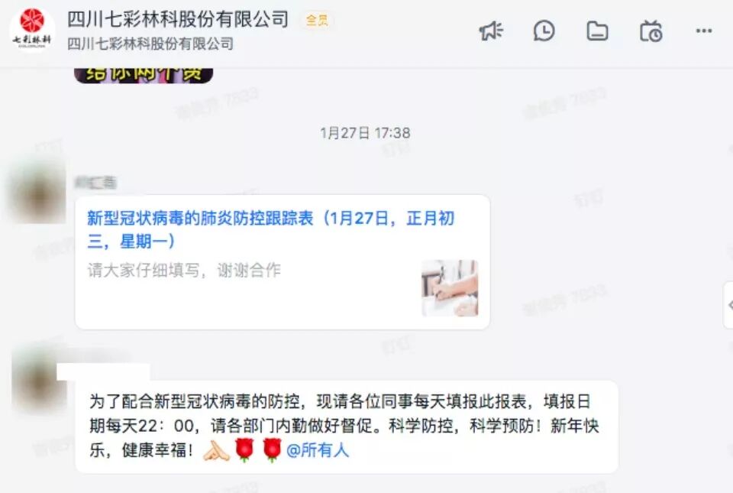Click the 七彩林科 company logo avatar
733x493 pixels.
coord(32,30)
